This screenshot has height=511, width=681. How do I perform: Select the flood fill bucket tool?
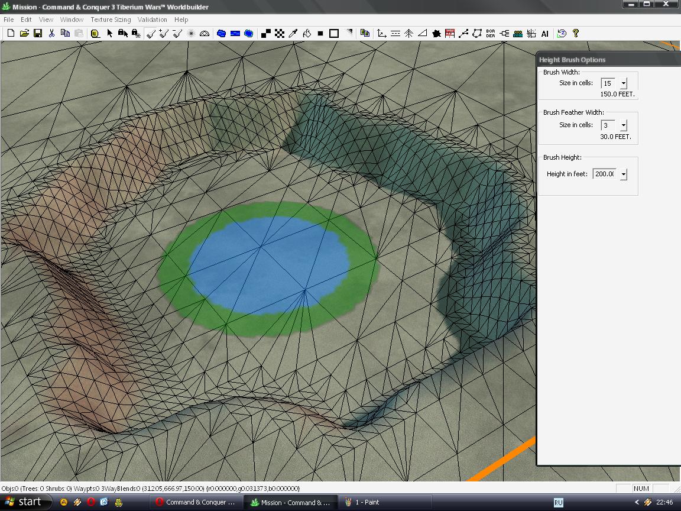(307, 34)
